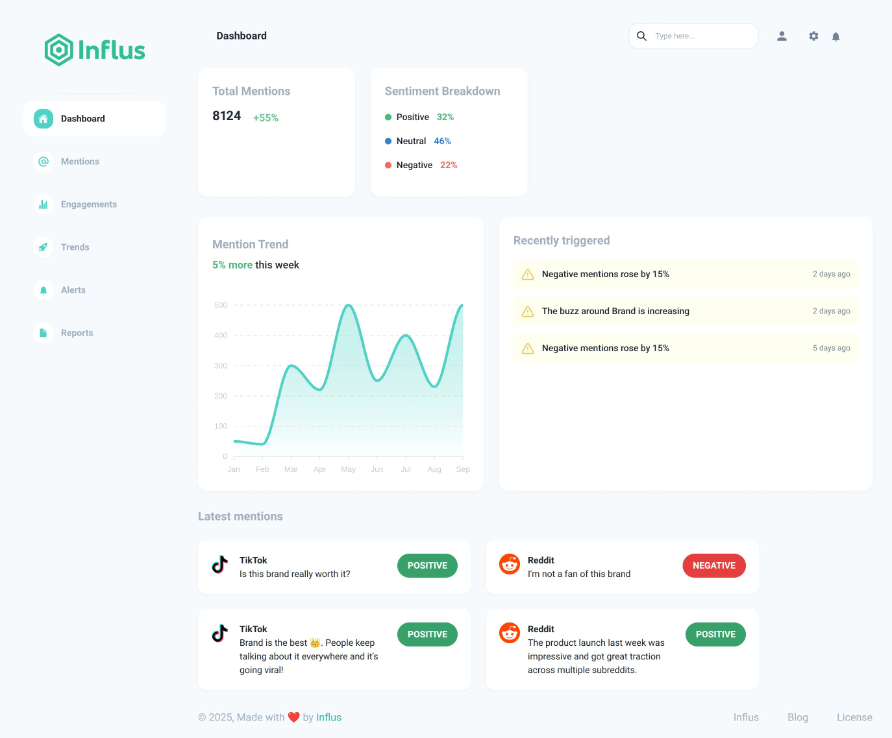Click the Trends rocket icon
The image size is (892, 738).
coord(43,247)
